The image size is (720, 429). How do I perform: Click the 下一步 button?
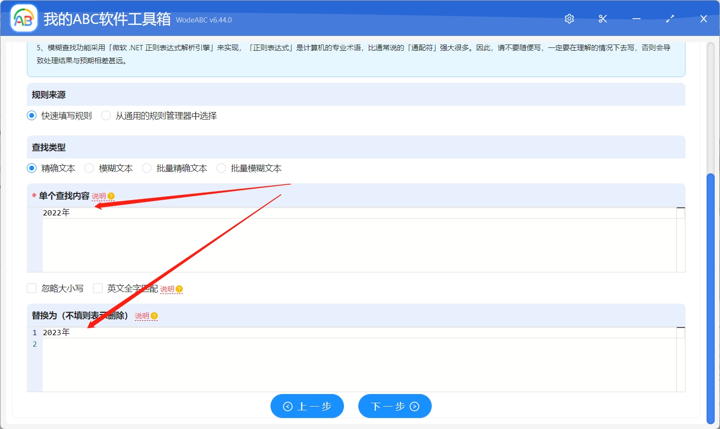coord(395,406)
